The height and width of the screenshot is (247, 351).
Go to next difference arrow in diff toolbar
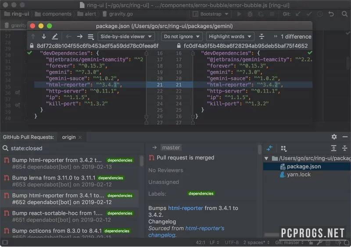coord(44,36)
